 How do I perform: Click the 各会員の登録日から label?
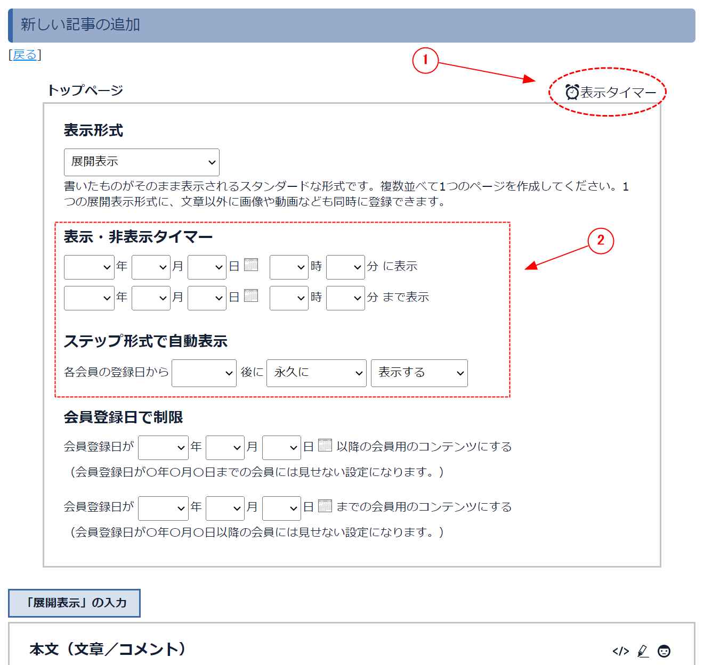pos(116,372)
